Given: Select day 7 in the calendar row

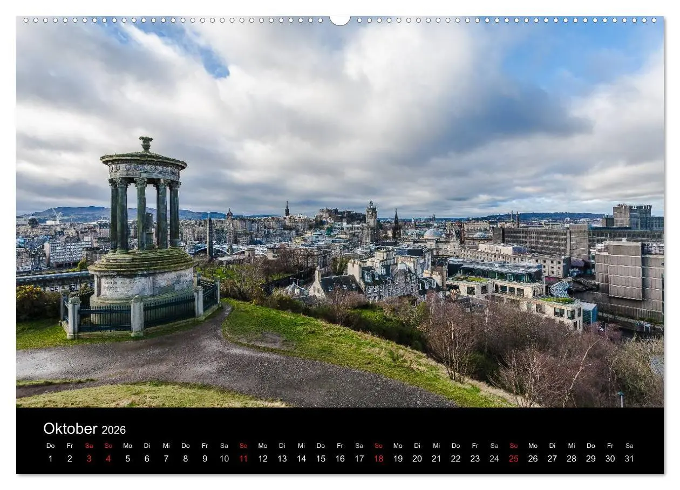Looking at the screenshot, I should point(166,459).
